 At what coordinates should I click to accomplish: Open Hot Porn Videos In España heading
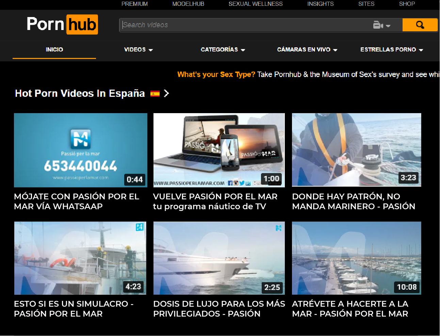click(x=80, y=93)
